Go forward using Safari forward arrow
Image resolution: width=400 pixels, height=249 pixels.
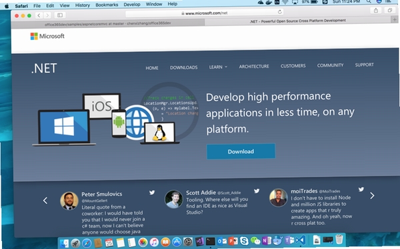click(x=47, y=15)
